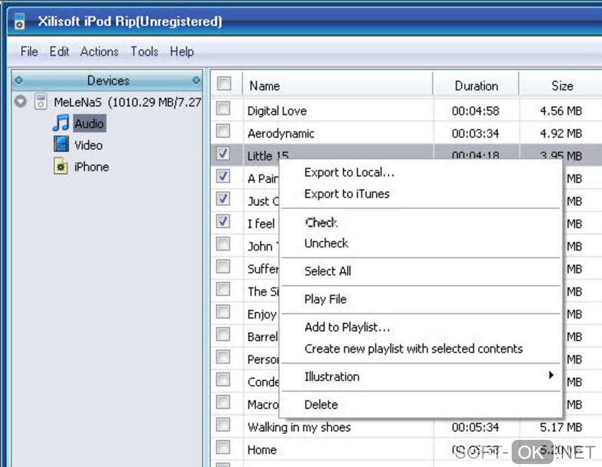The image size is (602, 467).
Task: Click the Devices panel left round button
Action: [19, 80]
